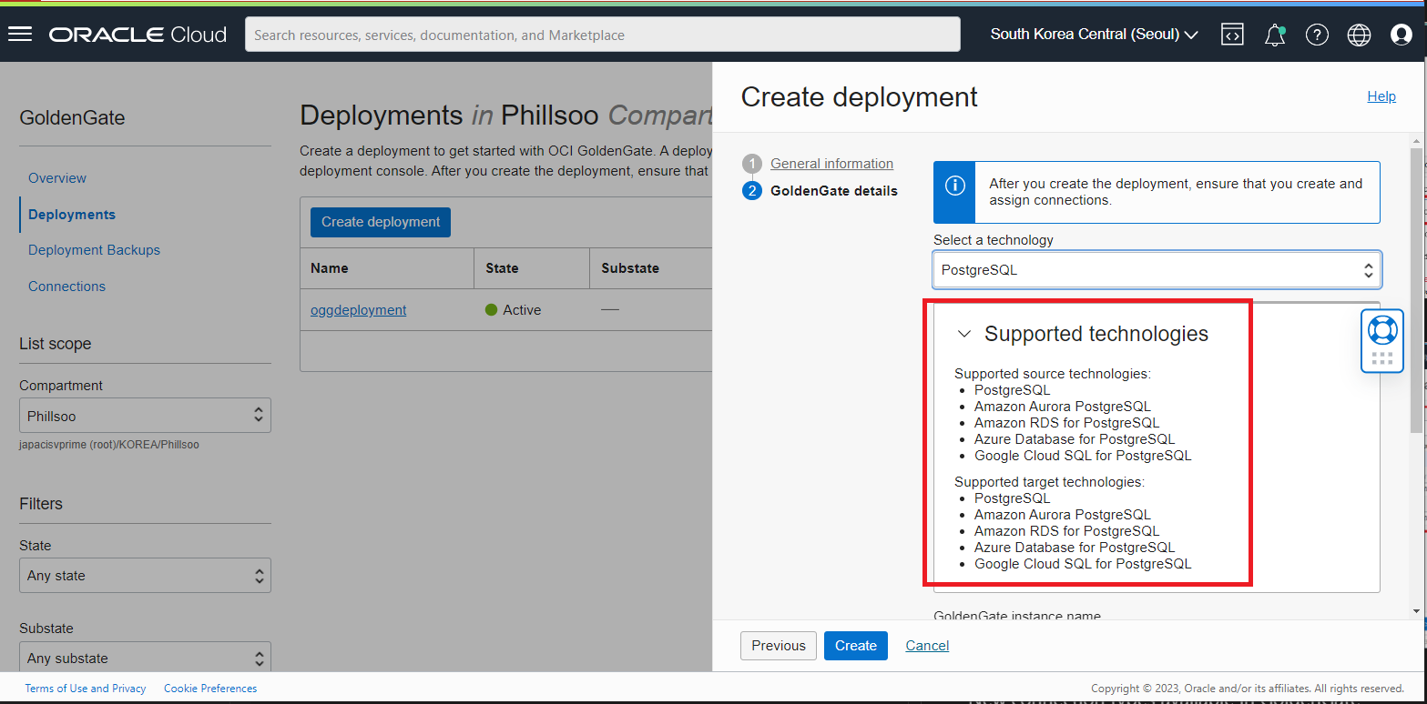The image size is (1427, 704).
Task: Open the Select a technology PostgreSQL dropdown
Action: click(x=1157, y=270)
